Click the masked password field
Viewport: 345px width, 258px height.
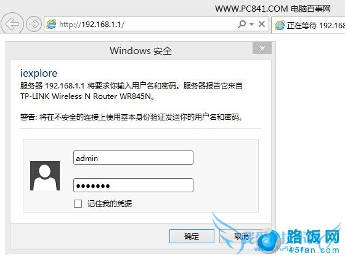[133, 186]
